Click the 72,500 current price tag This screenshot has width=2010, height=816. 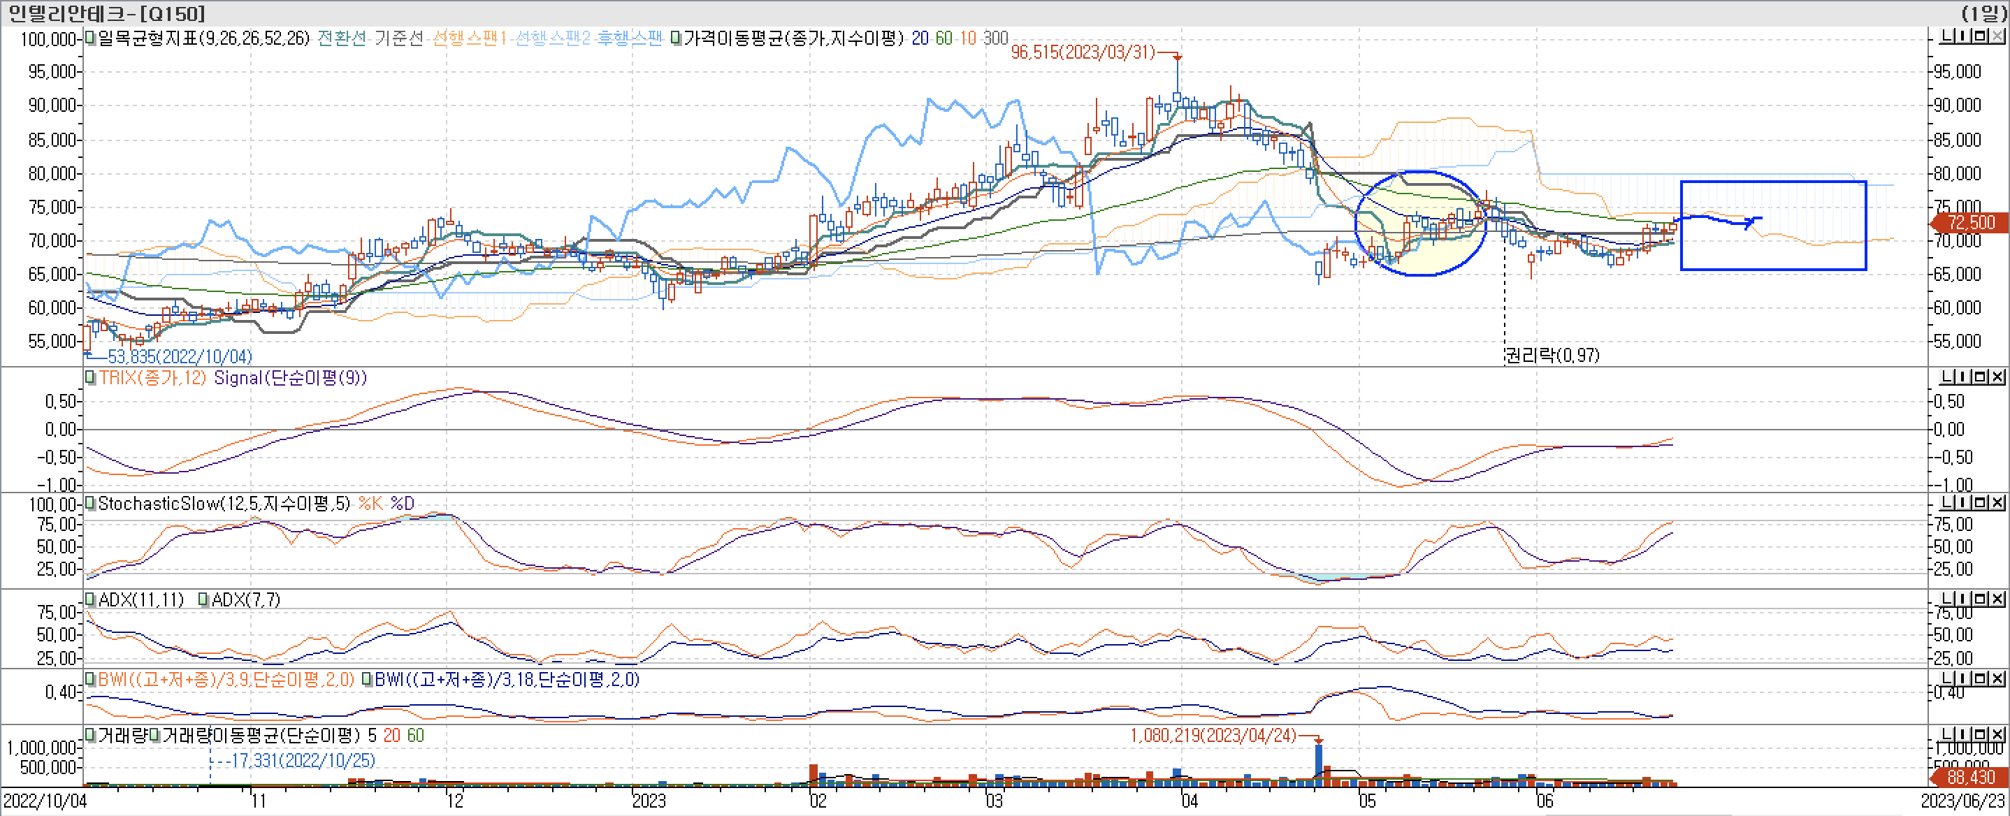[x=1970, y=222]
